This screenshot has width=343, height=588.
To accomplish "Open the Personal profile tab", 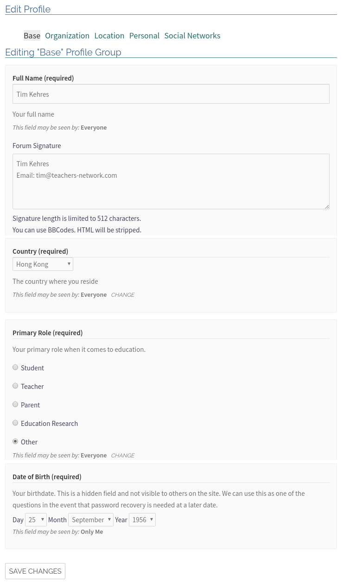I will coord(144,36).
